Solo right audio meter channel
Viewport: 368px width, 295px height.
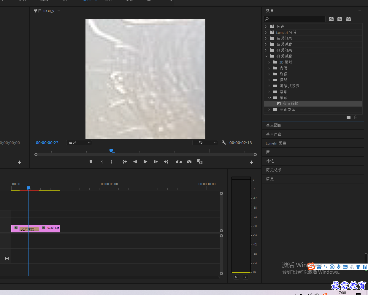tap(245, 277)
